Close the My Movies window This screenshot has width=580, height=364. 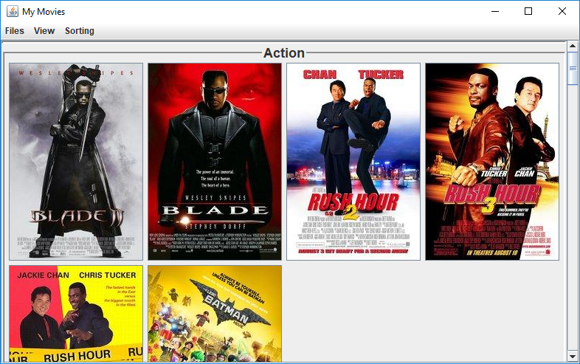pyautogui.click(x=562, y=11)
